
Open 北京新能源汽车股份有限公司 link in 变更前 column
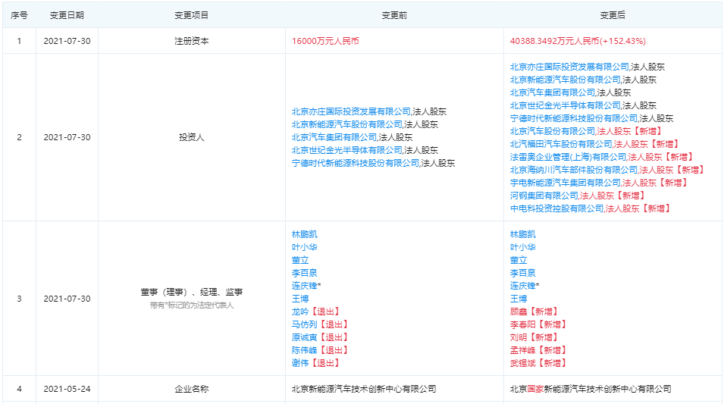[x=346, y=124]
